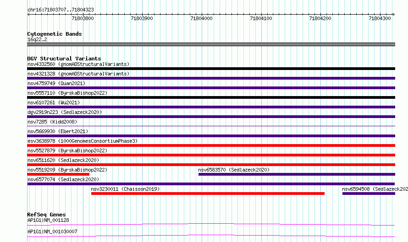Image resolution: width=408 pixels, height=242 pixels.
Task: Open esv3638978 1000GenomesConsortiumPhase3 label
Action: (83, 141)
